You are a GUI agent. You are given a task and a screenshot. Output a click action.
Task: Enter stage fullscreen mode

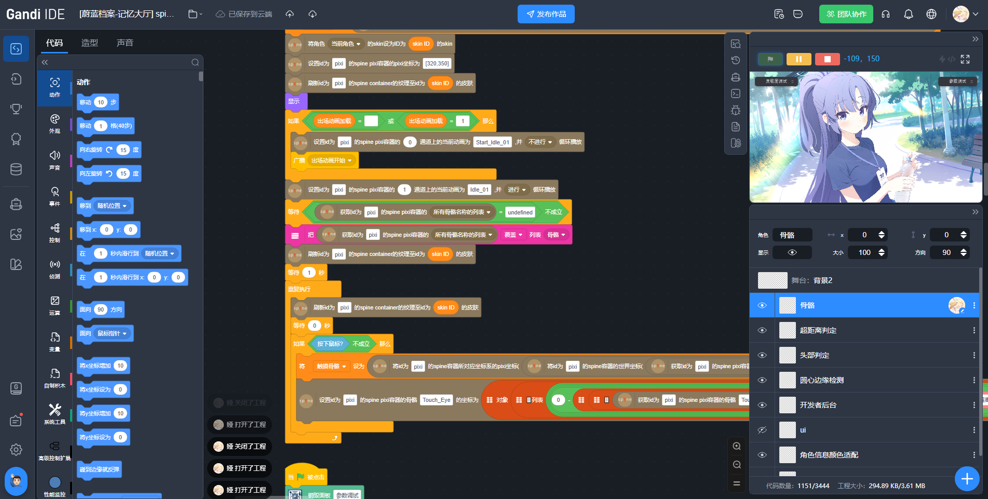coord(965,59)
